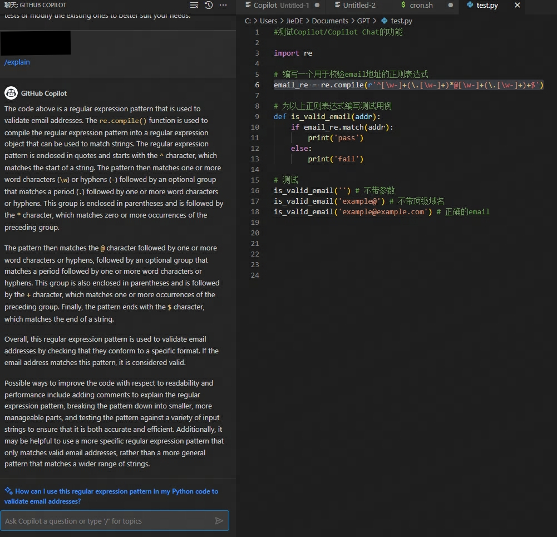
Task: Clear the Copilot chat conversation
Action: point(194,5)
